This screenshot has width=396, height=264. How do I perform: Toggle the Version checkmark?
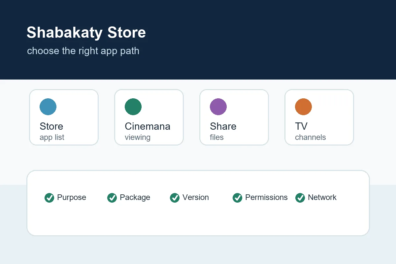[175, 198]
